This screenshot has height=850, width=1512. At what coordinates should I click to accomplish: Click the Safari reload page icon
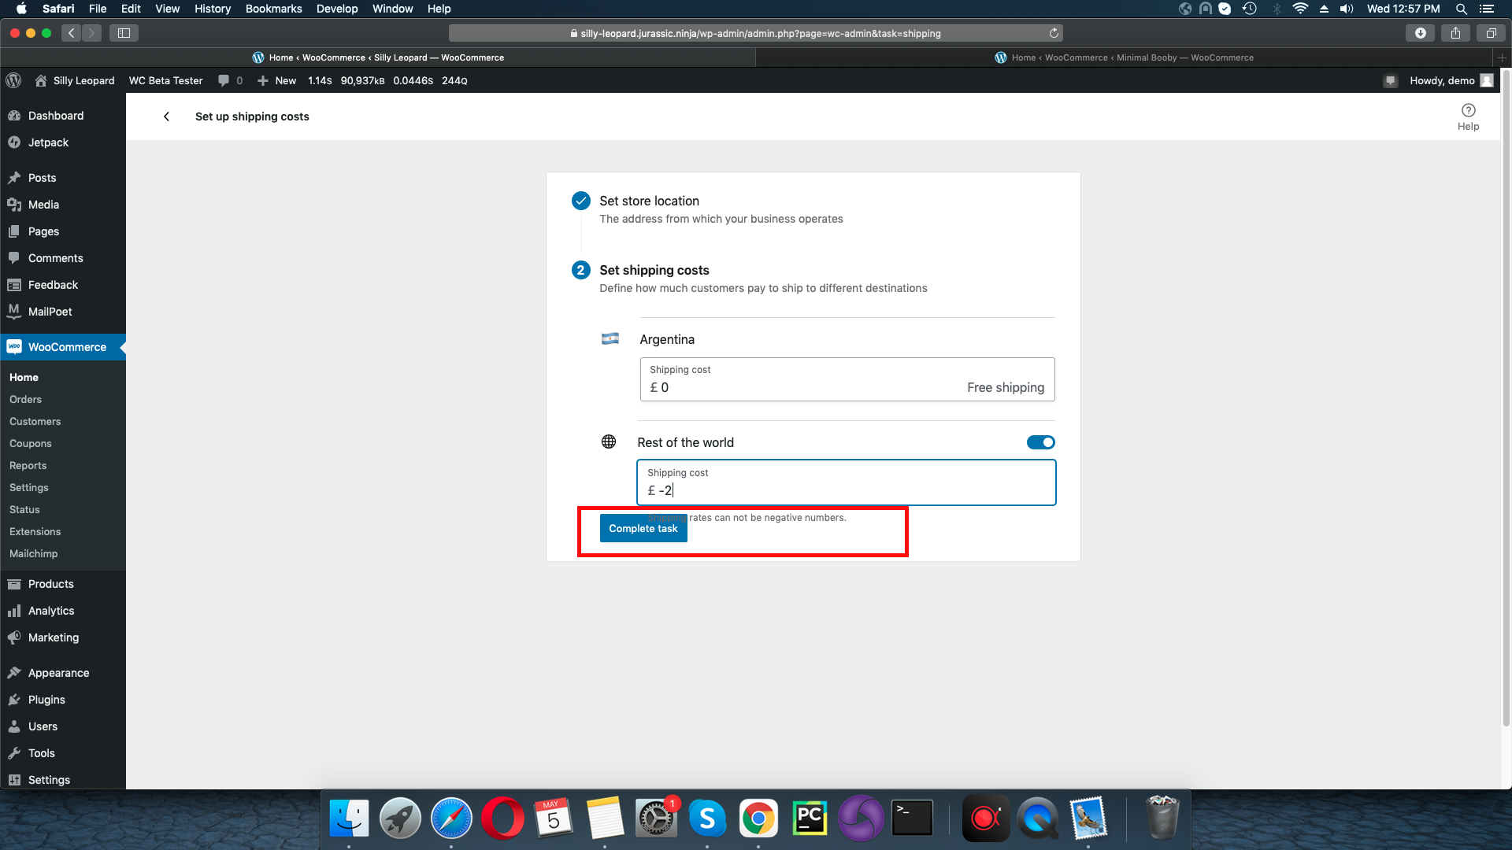pos(1054,33)
